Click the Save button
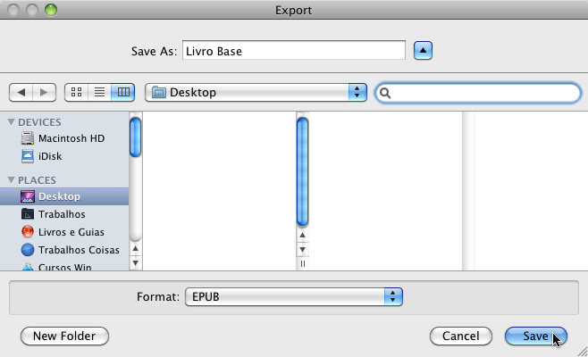Viewport: 588px width, 357px height. pyautogui.click(x=536, y=336)
